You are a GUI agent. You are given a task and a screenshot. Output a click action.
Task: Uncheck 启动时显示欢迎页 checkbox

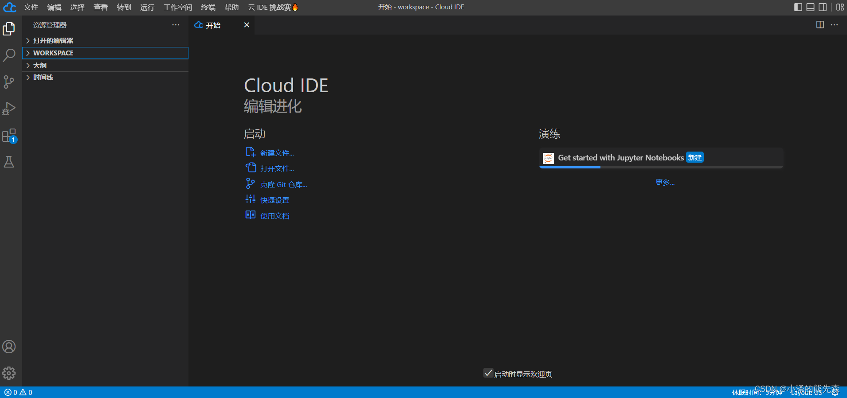[x=488, y=373]
